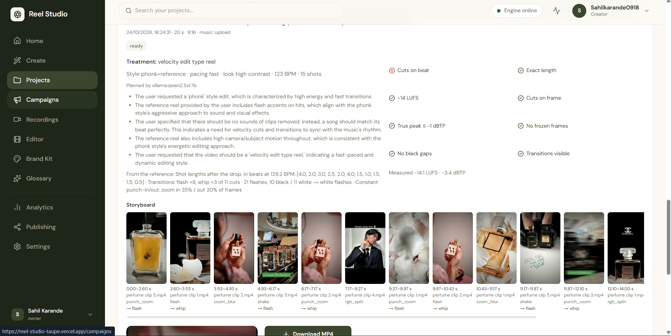Click the Reel Studio logo icon
Viewport: 671px width, 336px height.
point(18,14)
